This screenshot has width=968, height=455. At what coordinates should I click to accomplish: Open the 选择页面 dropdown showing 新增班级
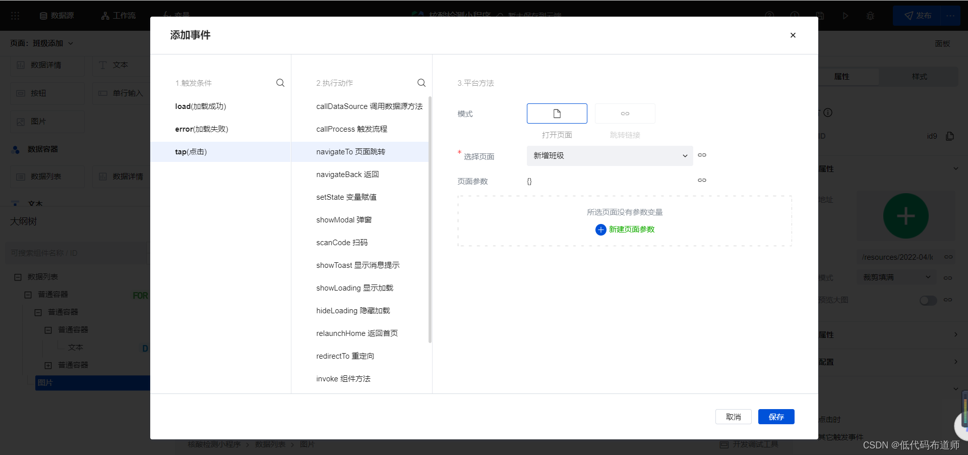[x=610, y=156]
